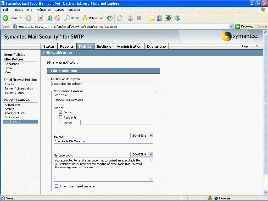This screenshot has height=201, width=268.
Task: Open Search (Поиск) magnifier icon
Action: (x=67, y=18)
